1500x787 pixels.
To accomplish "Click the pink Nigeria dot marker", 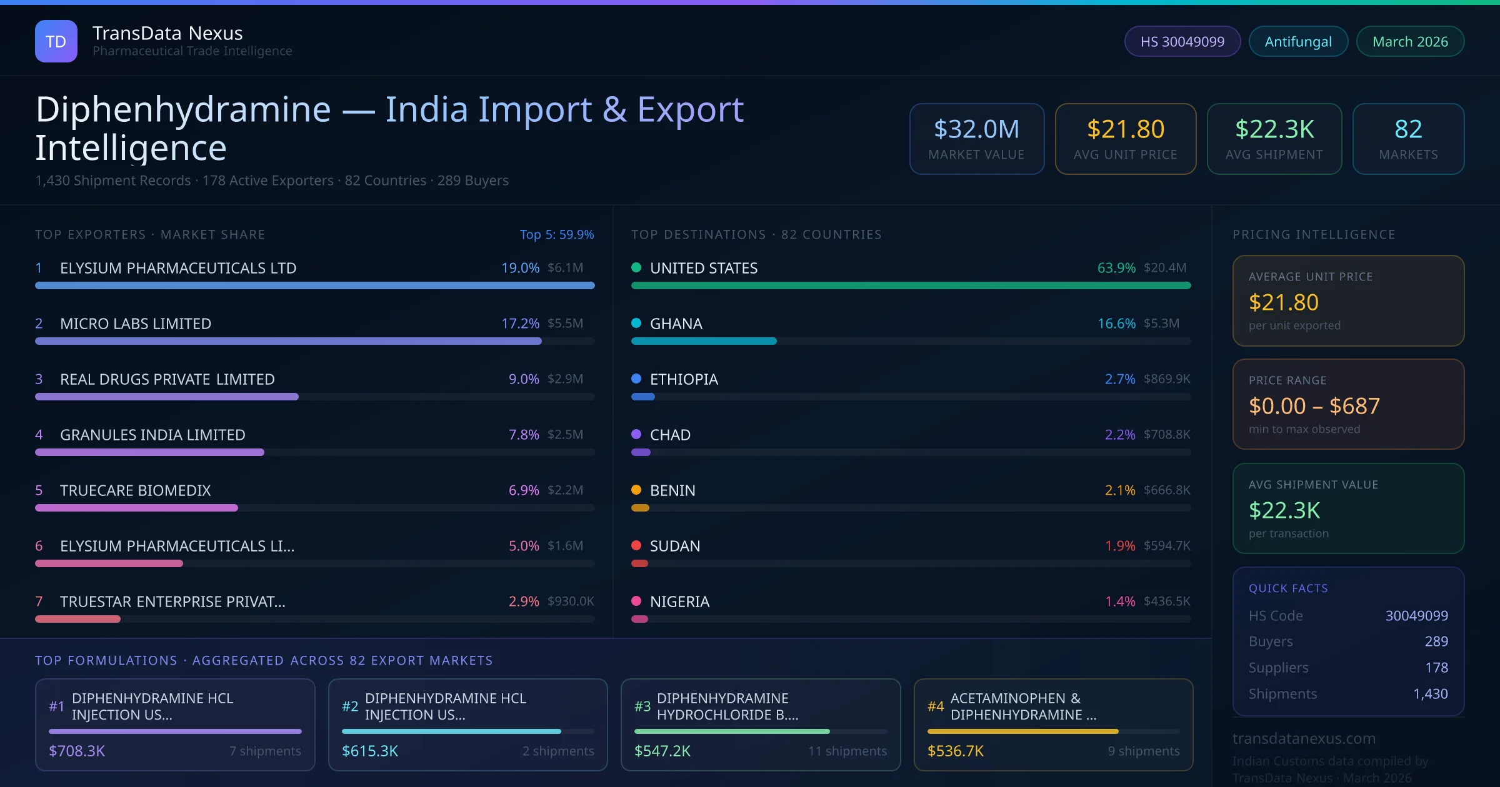I will [x=636, y=601].
